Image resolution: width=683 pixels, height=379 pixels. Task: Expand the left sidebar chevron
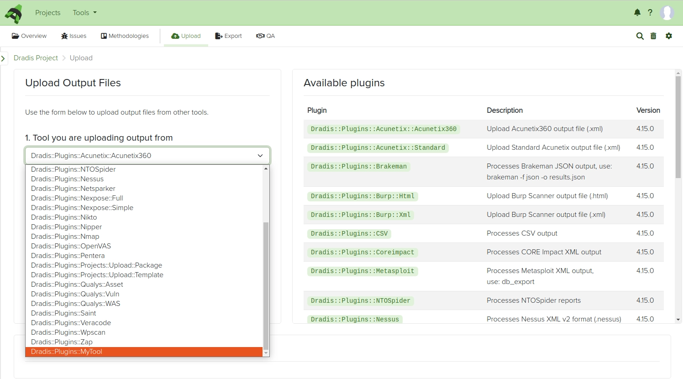pos(3,58)
